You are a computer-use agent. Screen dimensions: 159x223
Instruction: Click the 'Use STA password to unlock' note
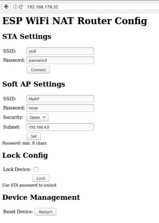[29, 185]
